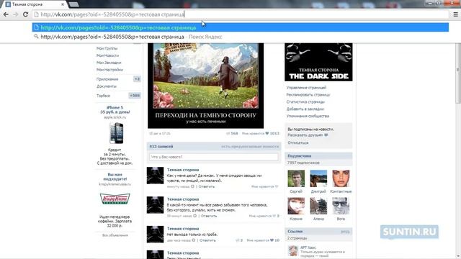Open Управление страницей link
This screenshot has height=259, width=461.
coord(306,88)
